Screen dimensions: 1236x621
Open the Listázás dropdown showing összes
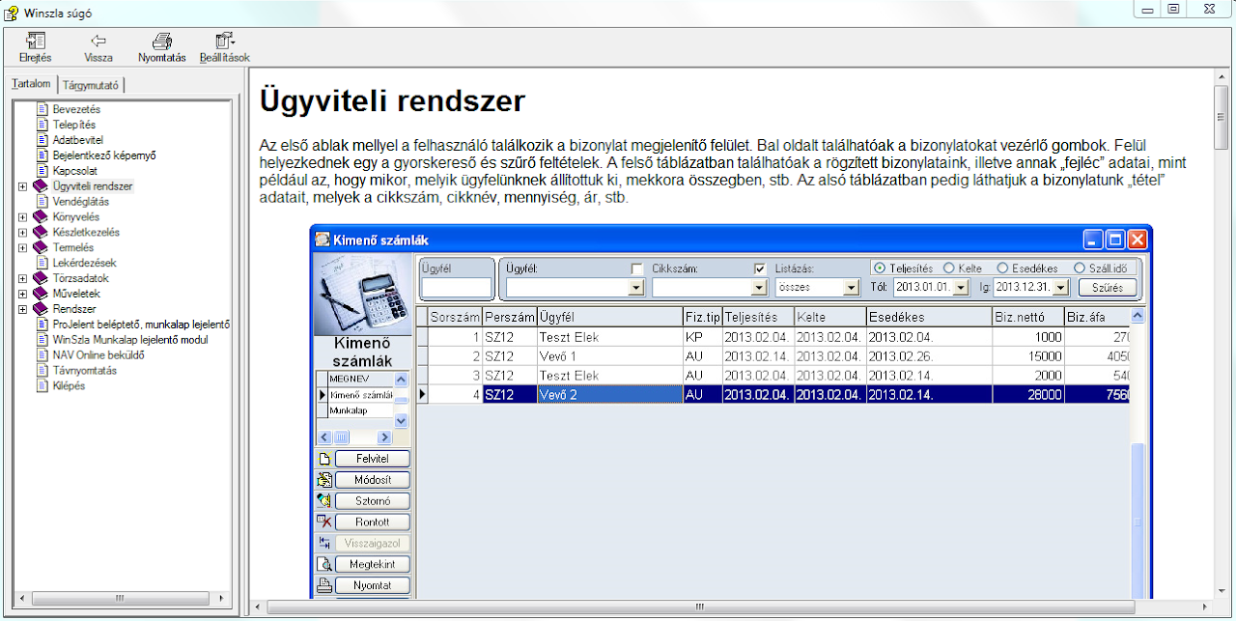tap(852, 288)
